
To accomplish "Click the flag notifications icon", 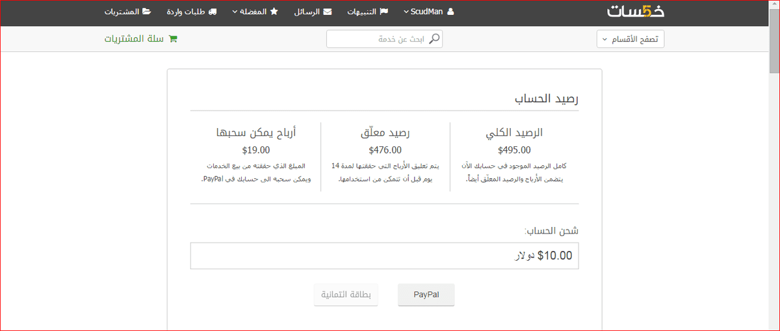I will click(x=384, y=12).
